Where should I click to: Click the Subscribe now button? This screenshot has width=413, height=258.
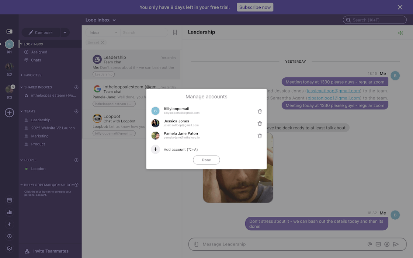point(255,7)
